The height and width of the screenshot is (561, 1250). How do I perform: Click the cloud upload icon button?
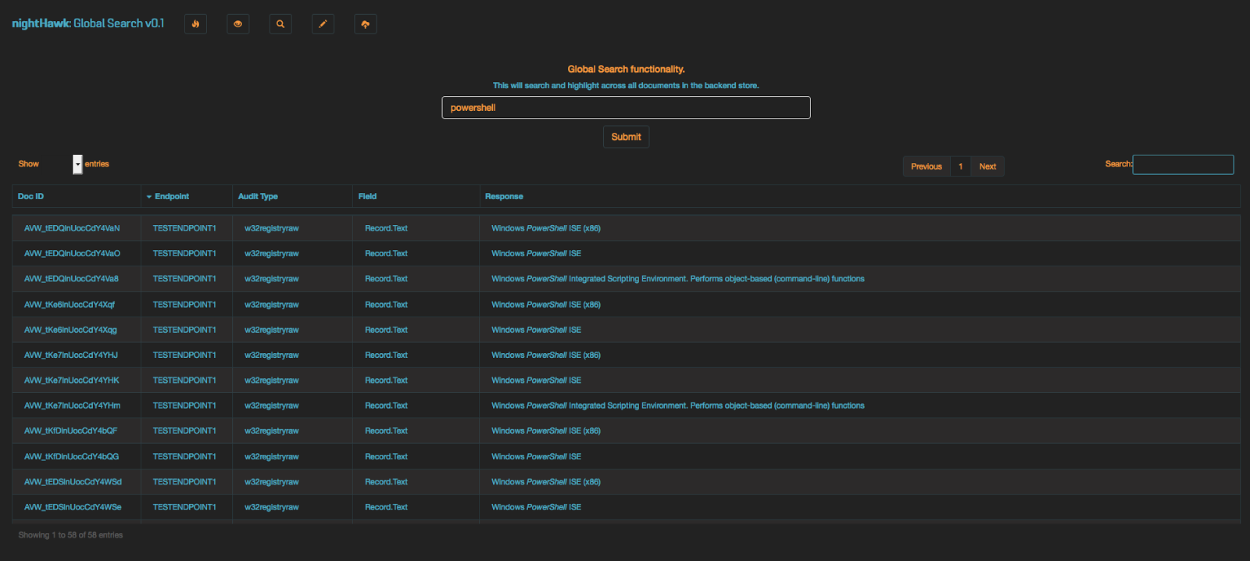click(x=366, y=24)
